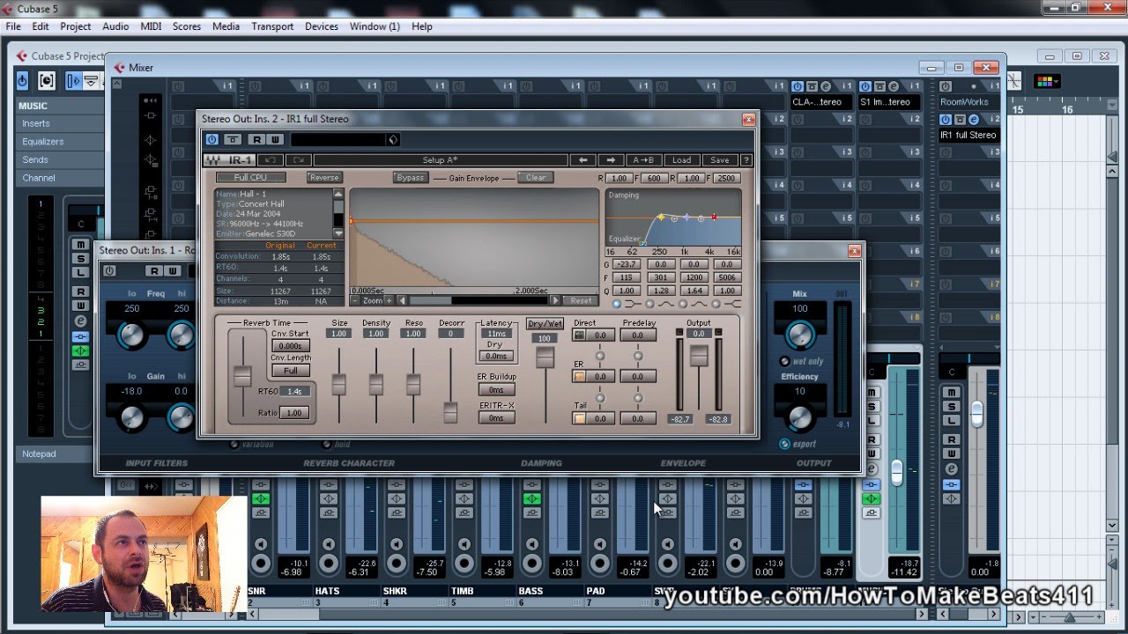Toggle the Dry/Wet mode button
The height and width of the screenshot is (634, 1128).
coord(545,323)
